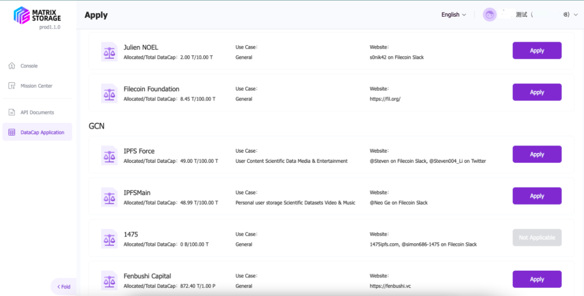
Task: Click the scale icon beside IPFS Force
Action: 109,154
